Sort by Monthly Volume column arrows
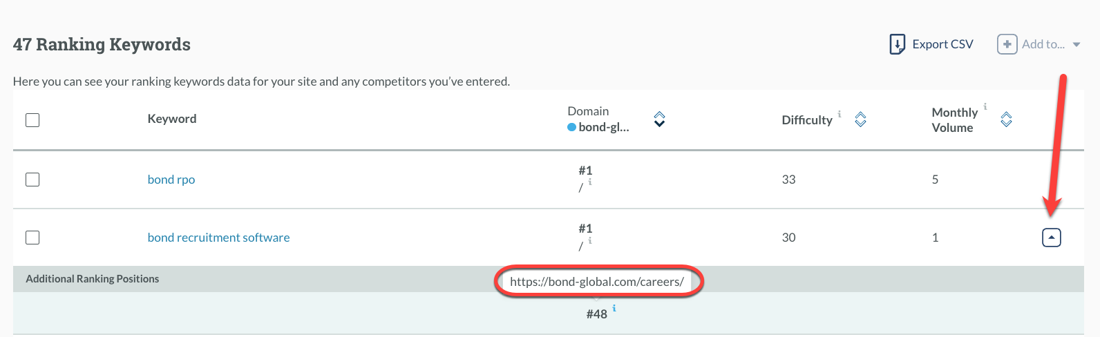1100x337 pixels. [x=1006, y=119]
